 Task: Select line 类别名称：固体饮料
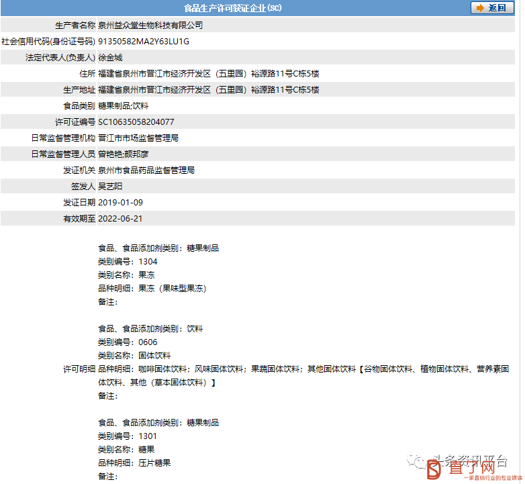click(x=134, y=356)
